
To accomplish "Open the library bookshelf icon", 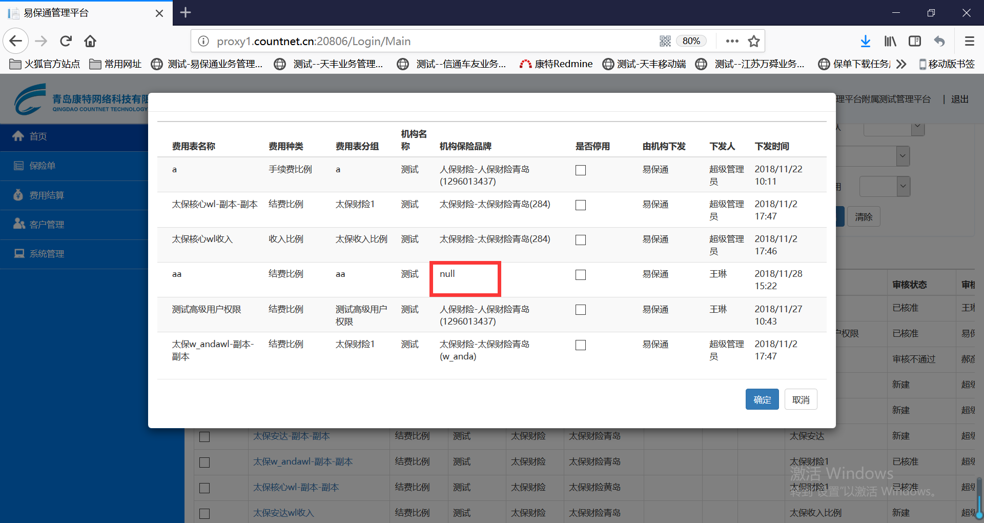I will point(890,41).
